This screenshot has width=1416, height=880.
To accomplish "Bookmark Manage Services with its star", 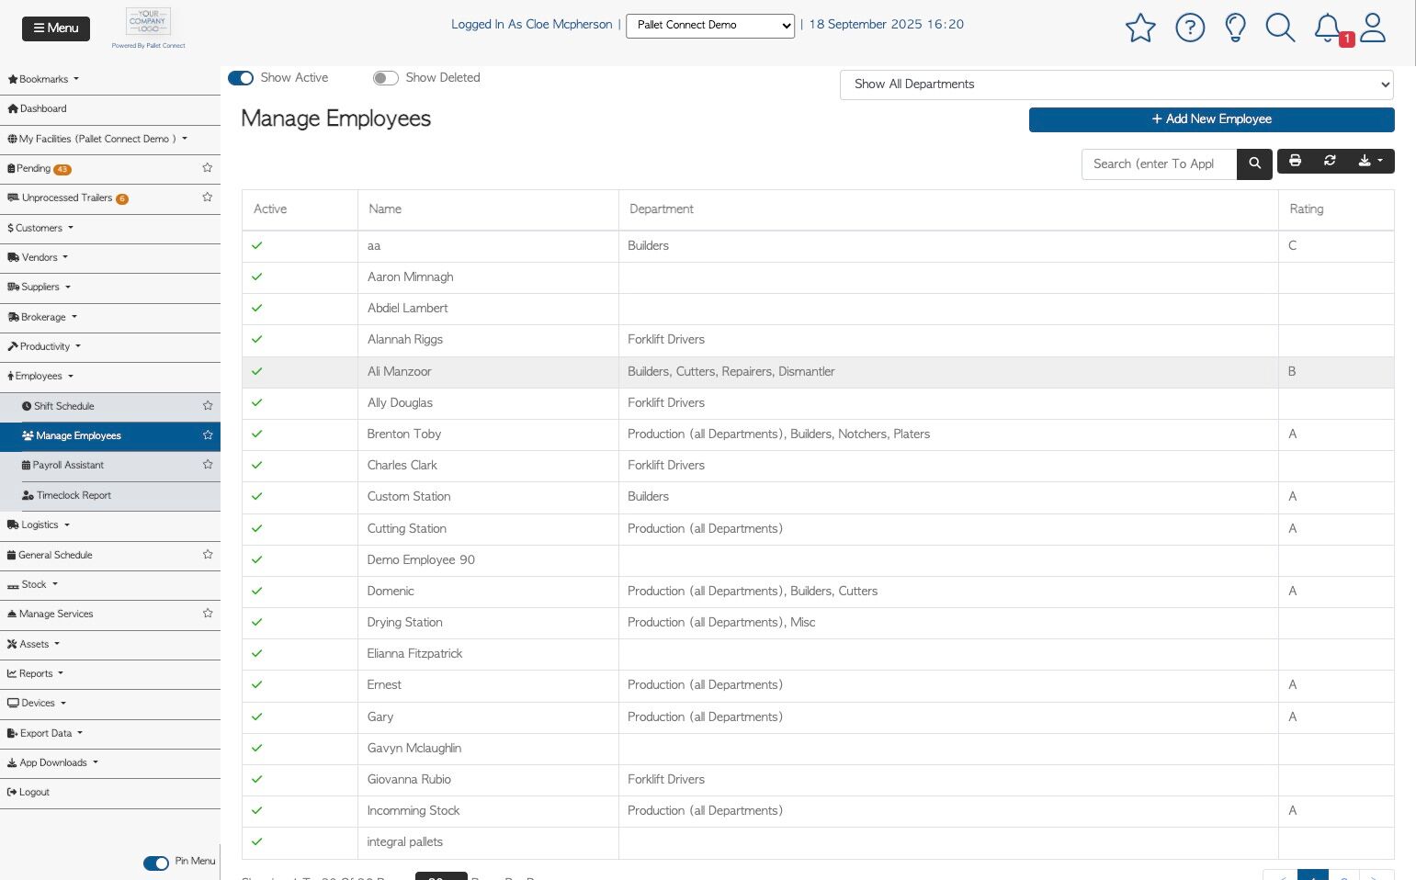I will pos(208,614).
